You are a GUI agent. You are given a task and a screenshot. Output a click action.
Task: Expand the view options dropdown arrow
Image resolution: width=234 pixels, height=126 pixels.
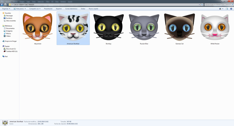point(223,9)
